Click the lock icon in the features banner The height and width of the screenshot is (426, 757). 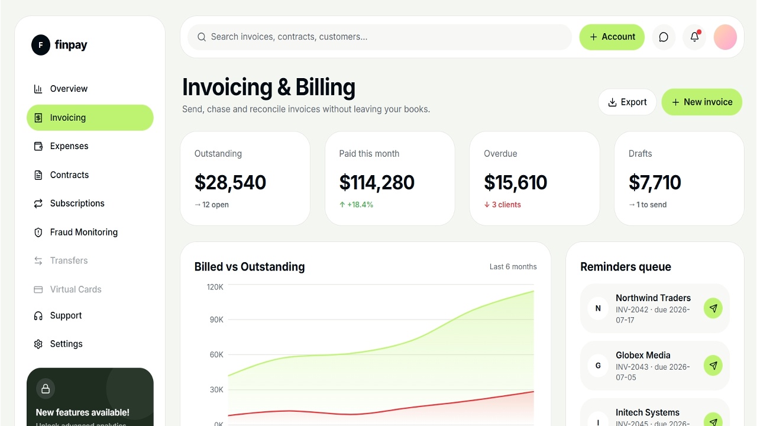click(46, 389)
